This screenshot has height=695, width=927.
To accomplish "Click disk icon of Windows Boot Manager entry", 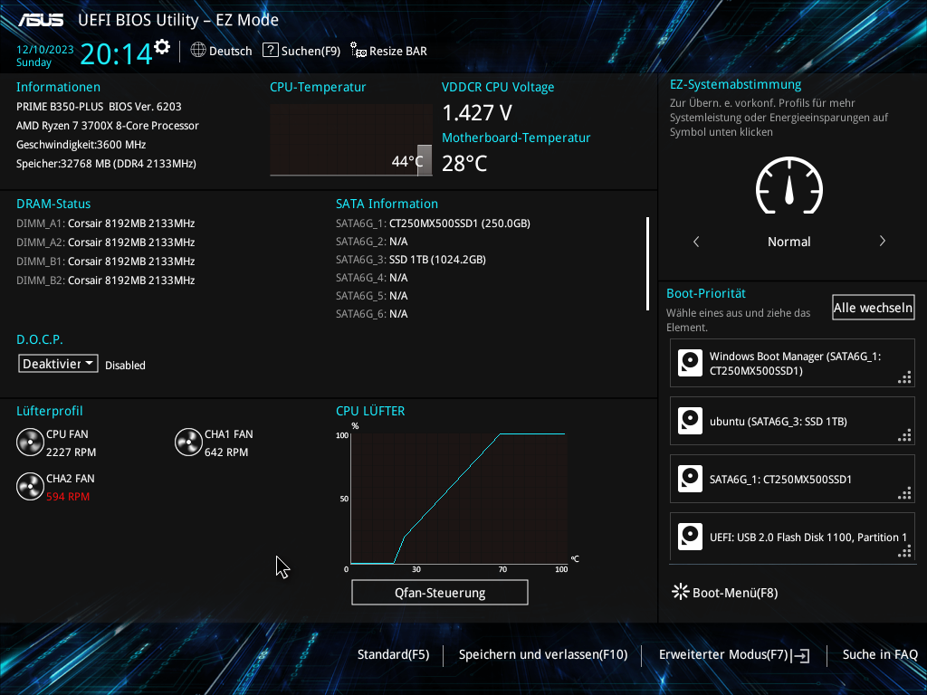I will coord(690,363).
